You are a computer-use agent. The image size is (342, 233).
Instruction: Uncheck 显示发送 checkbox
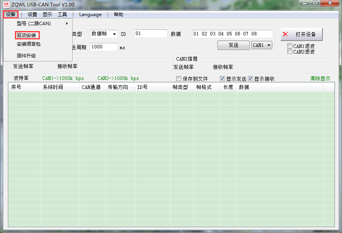(x=222, y=78)
